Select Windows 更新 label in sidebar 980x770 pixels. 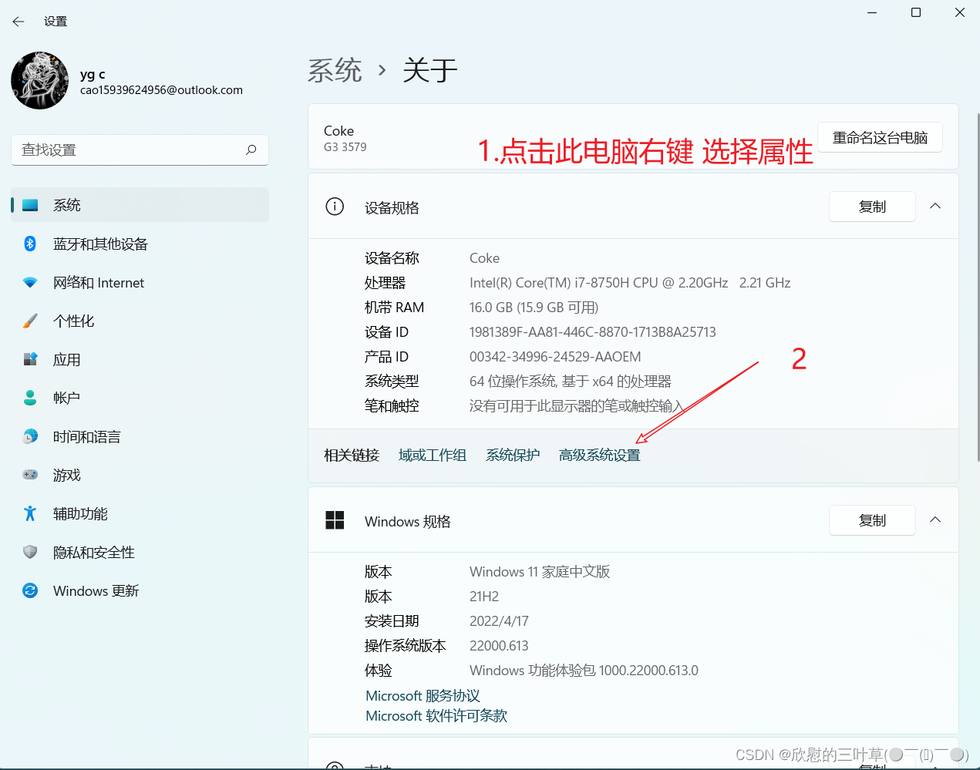point(96,591)
